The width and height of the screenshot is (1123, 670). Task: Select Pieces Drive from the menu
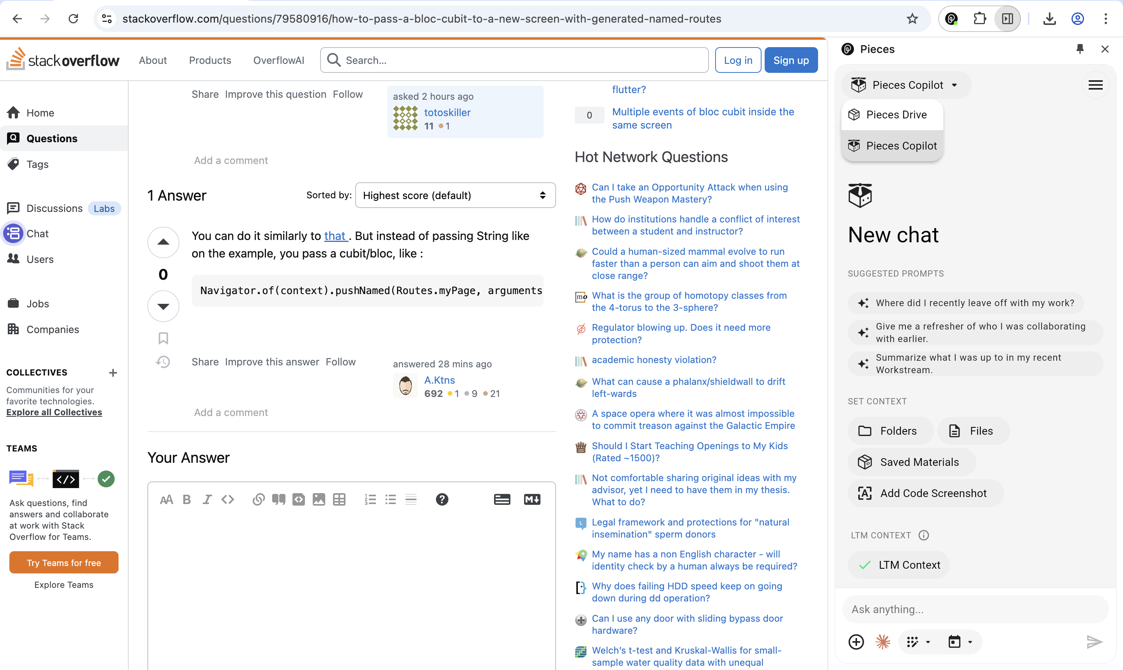892,115
